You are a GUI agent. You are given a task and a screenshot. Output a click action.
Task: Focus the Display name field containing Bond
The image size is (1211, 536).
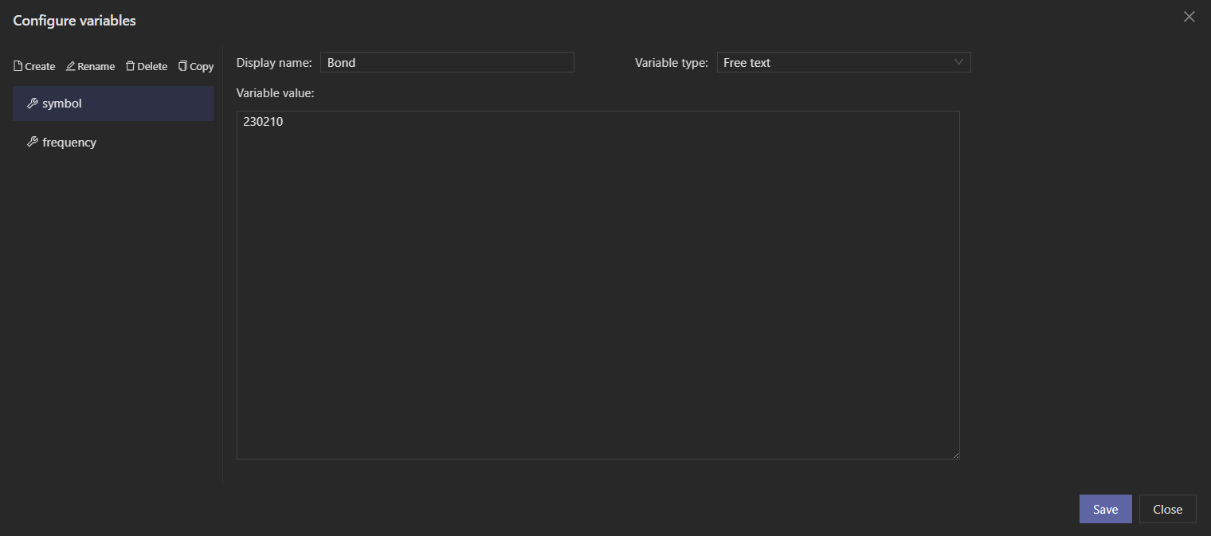[x=446, y=62]
